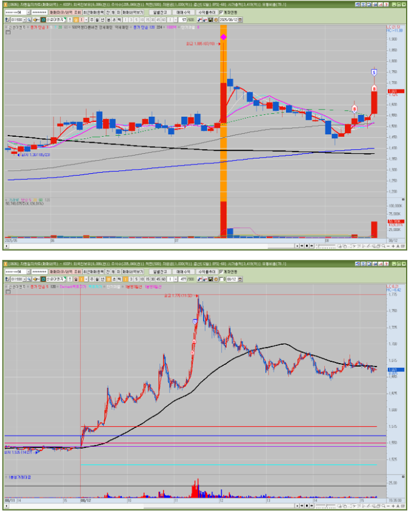Open stock code 011930 dropdown in bottom window
The image size is (409, 511).
(24, 279)
